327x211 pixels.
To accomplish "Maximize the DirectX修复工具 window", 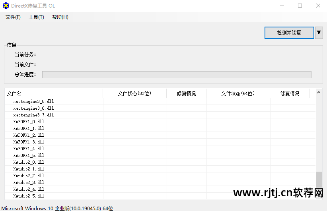I will click(x=300, y=6).
